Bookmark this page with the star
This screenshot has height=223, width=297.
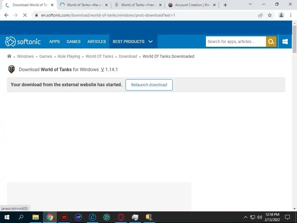pos(270,15)
